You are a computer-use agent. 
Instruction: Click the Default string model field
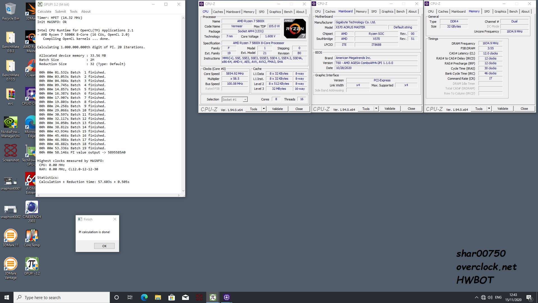(x=403, y=27)
